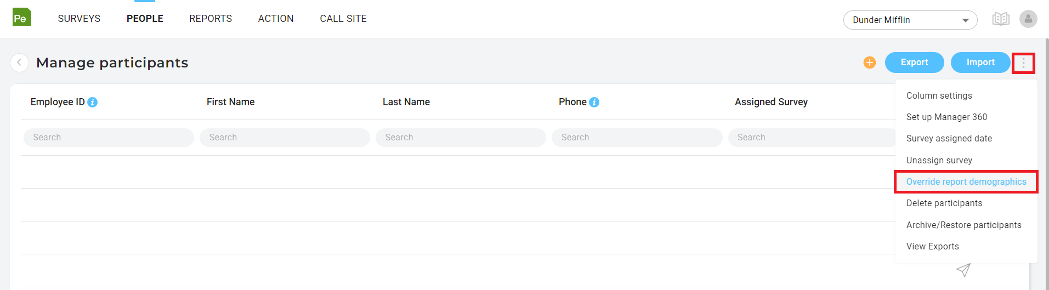Expand the Dunder Mifflin company dropdown
Image resolution: width=1049 pixels, height=290 pixels.
click(x=910, y=20)
